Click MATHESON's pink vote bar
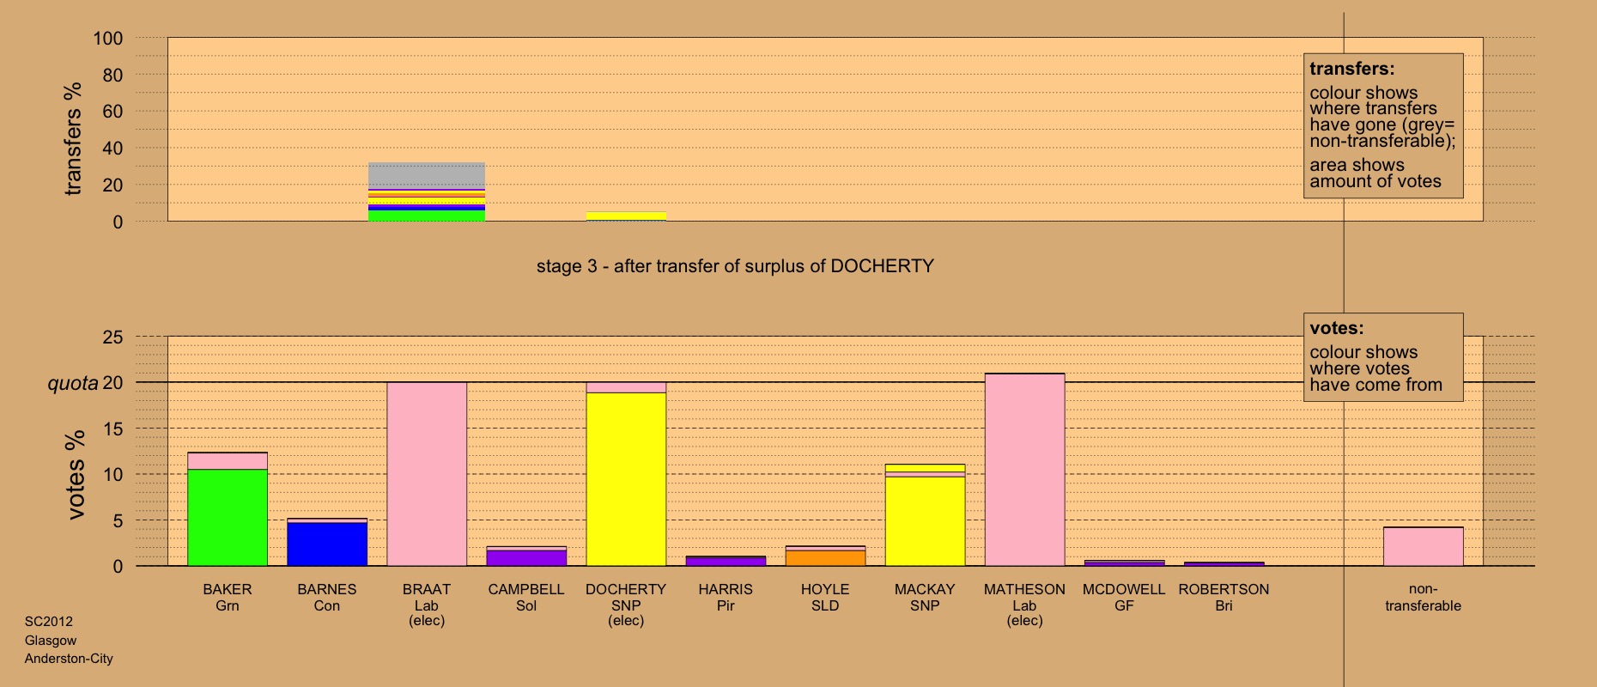 pos(1024,470)
